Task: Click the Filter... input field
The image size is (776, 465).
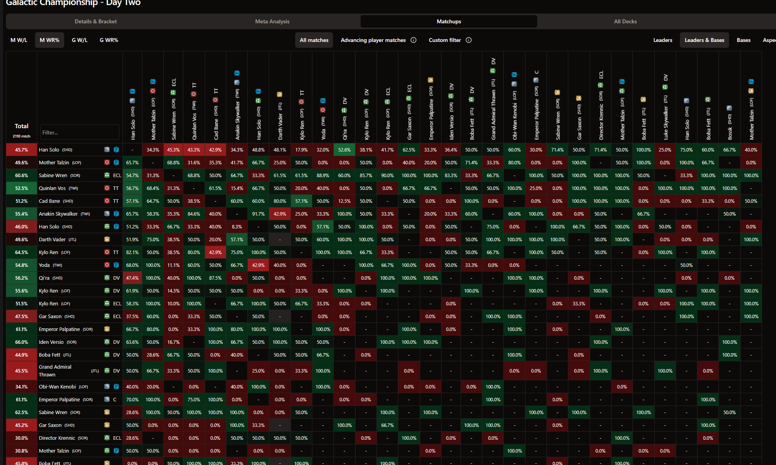Action: click(x=80, y=132)
